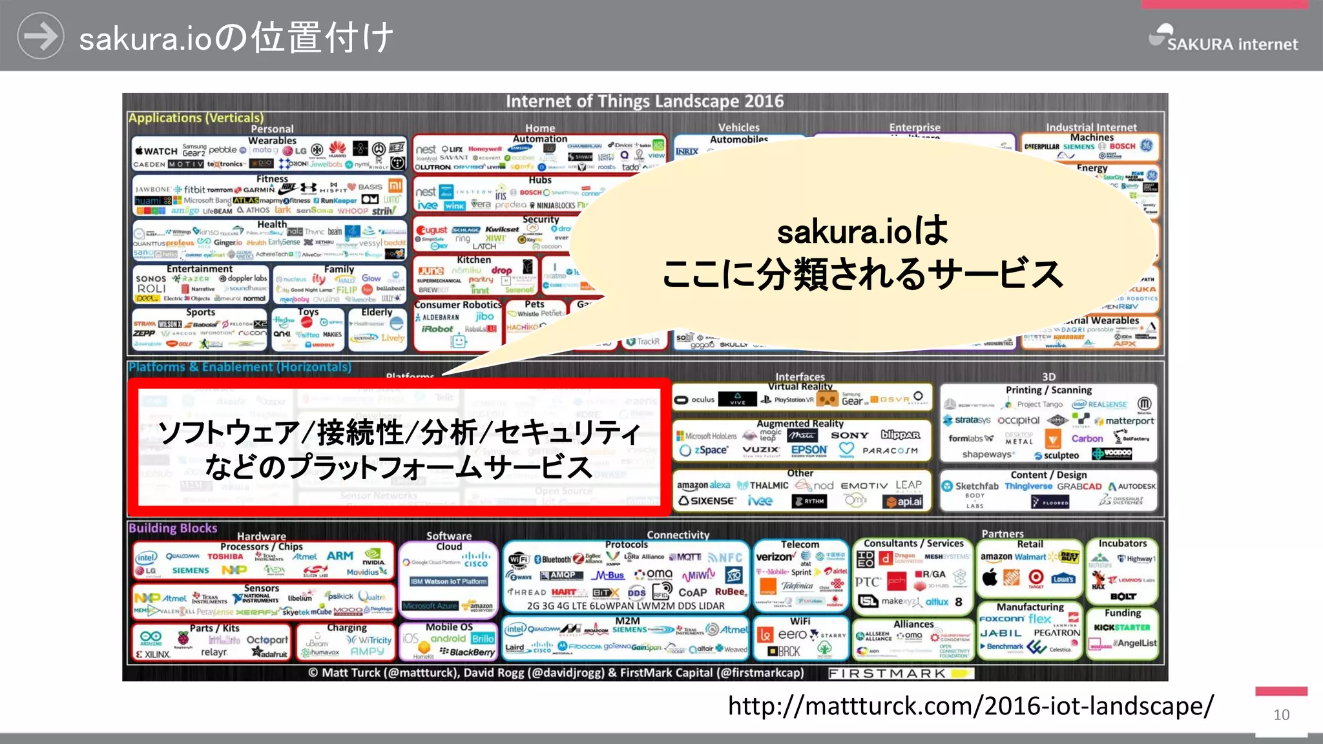Click the api.ai logo
This screenshot has width=1323, height=744.
pos(903,501)
